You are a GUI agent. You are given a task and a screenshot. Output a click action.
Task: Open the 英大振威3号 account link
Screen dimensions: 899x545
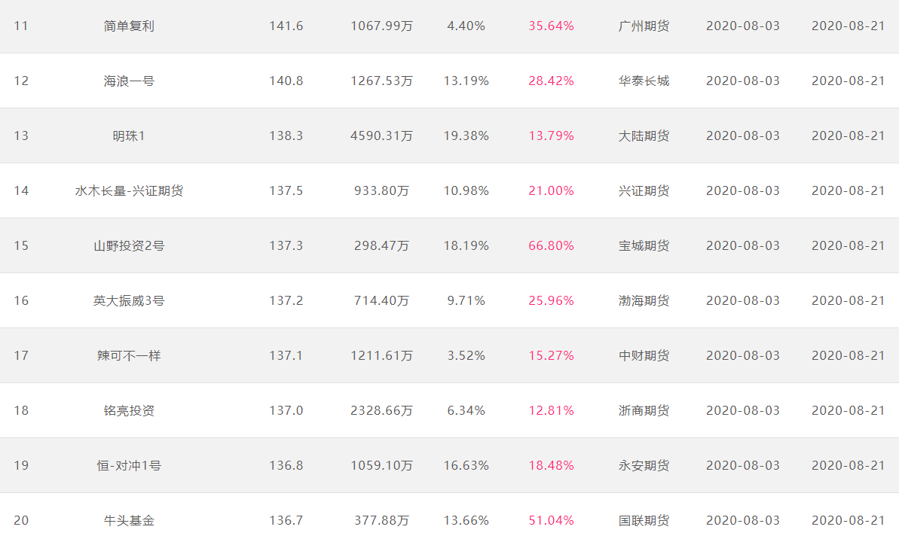[x=129, y=300]
